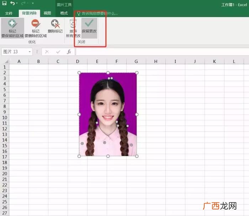Screen dimensions: 249x216
Task: Click the Select All corner triangle
Action: click(x=6, y=62)
